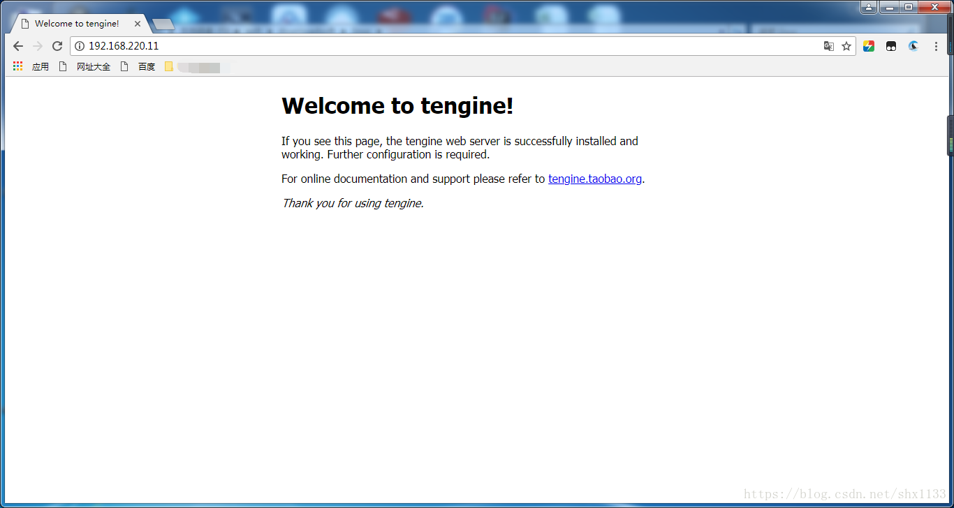View site information icon in address bar
Viewport: 954px width, 508px height.
tap(80, 46)
